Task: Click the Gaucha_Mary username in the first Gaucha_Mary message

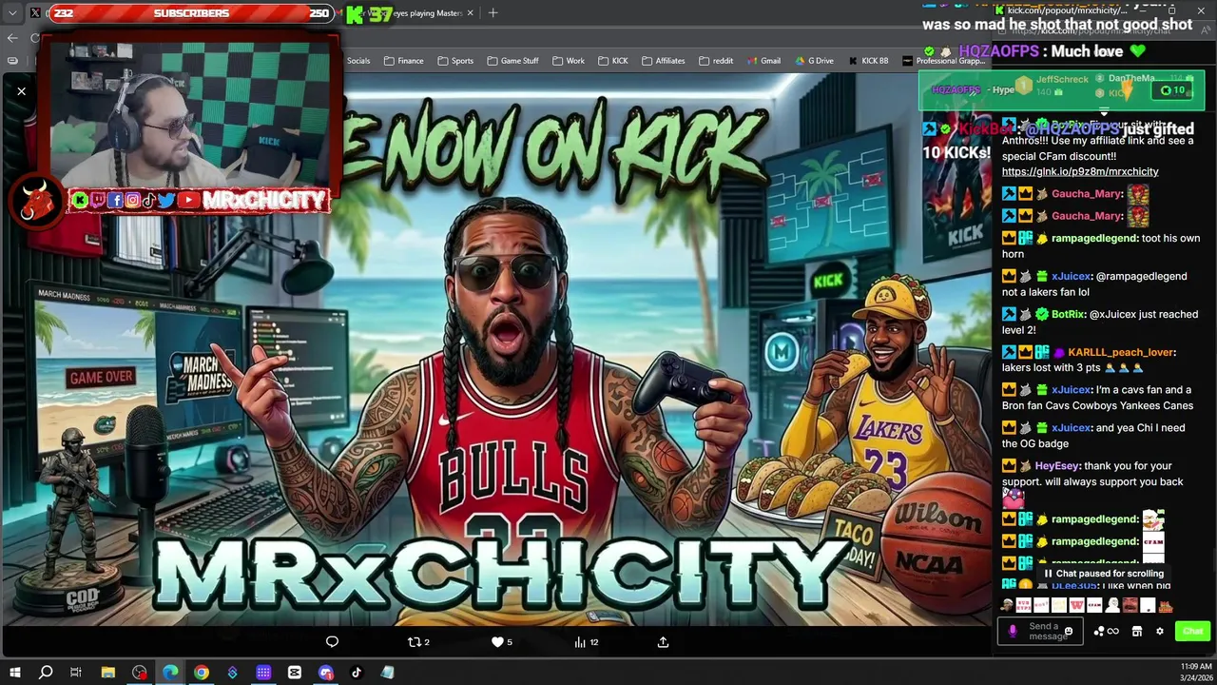Action: click(1088, 193)
